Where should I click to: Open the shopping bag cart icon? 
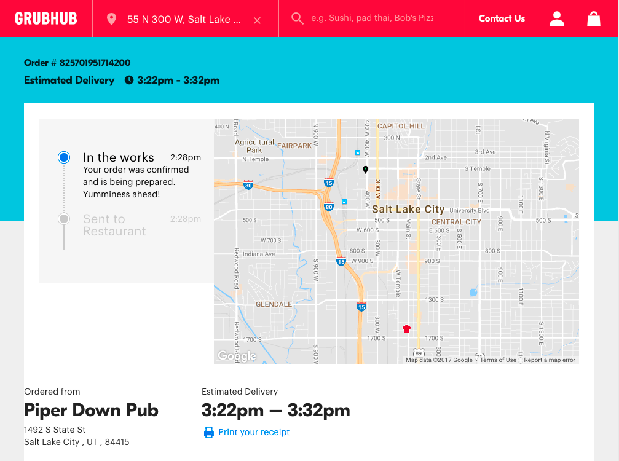click(x=593, y=18)
